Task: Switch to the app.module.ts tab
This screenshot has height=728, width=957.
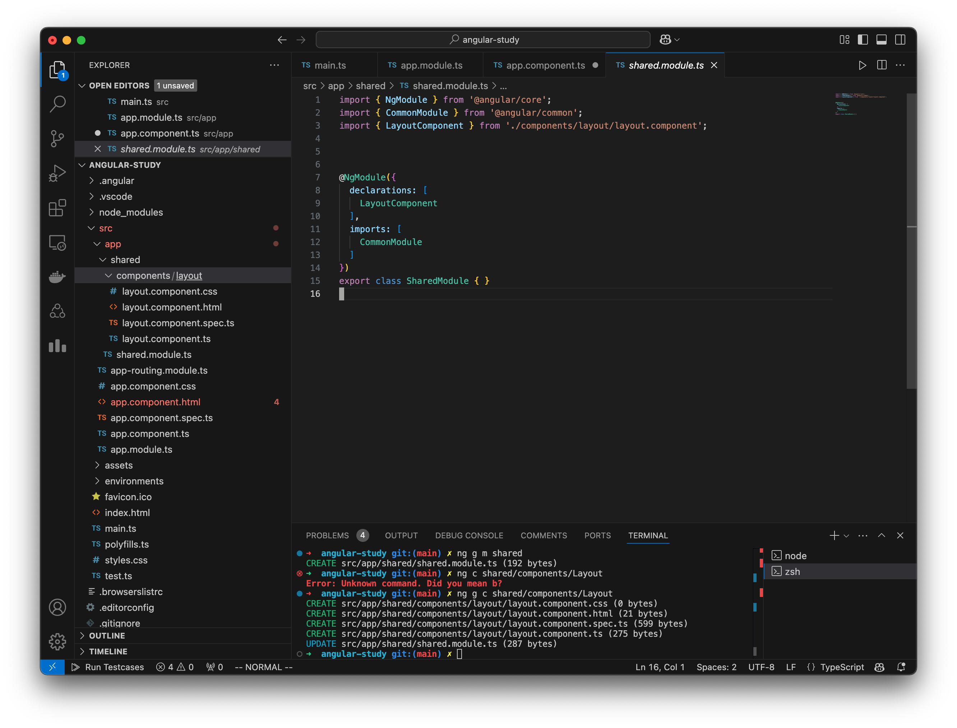Action: tap(431, 65)
